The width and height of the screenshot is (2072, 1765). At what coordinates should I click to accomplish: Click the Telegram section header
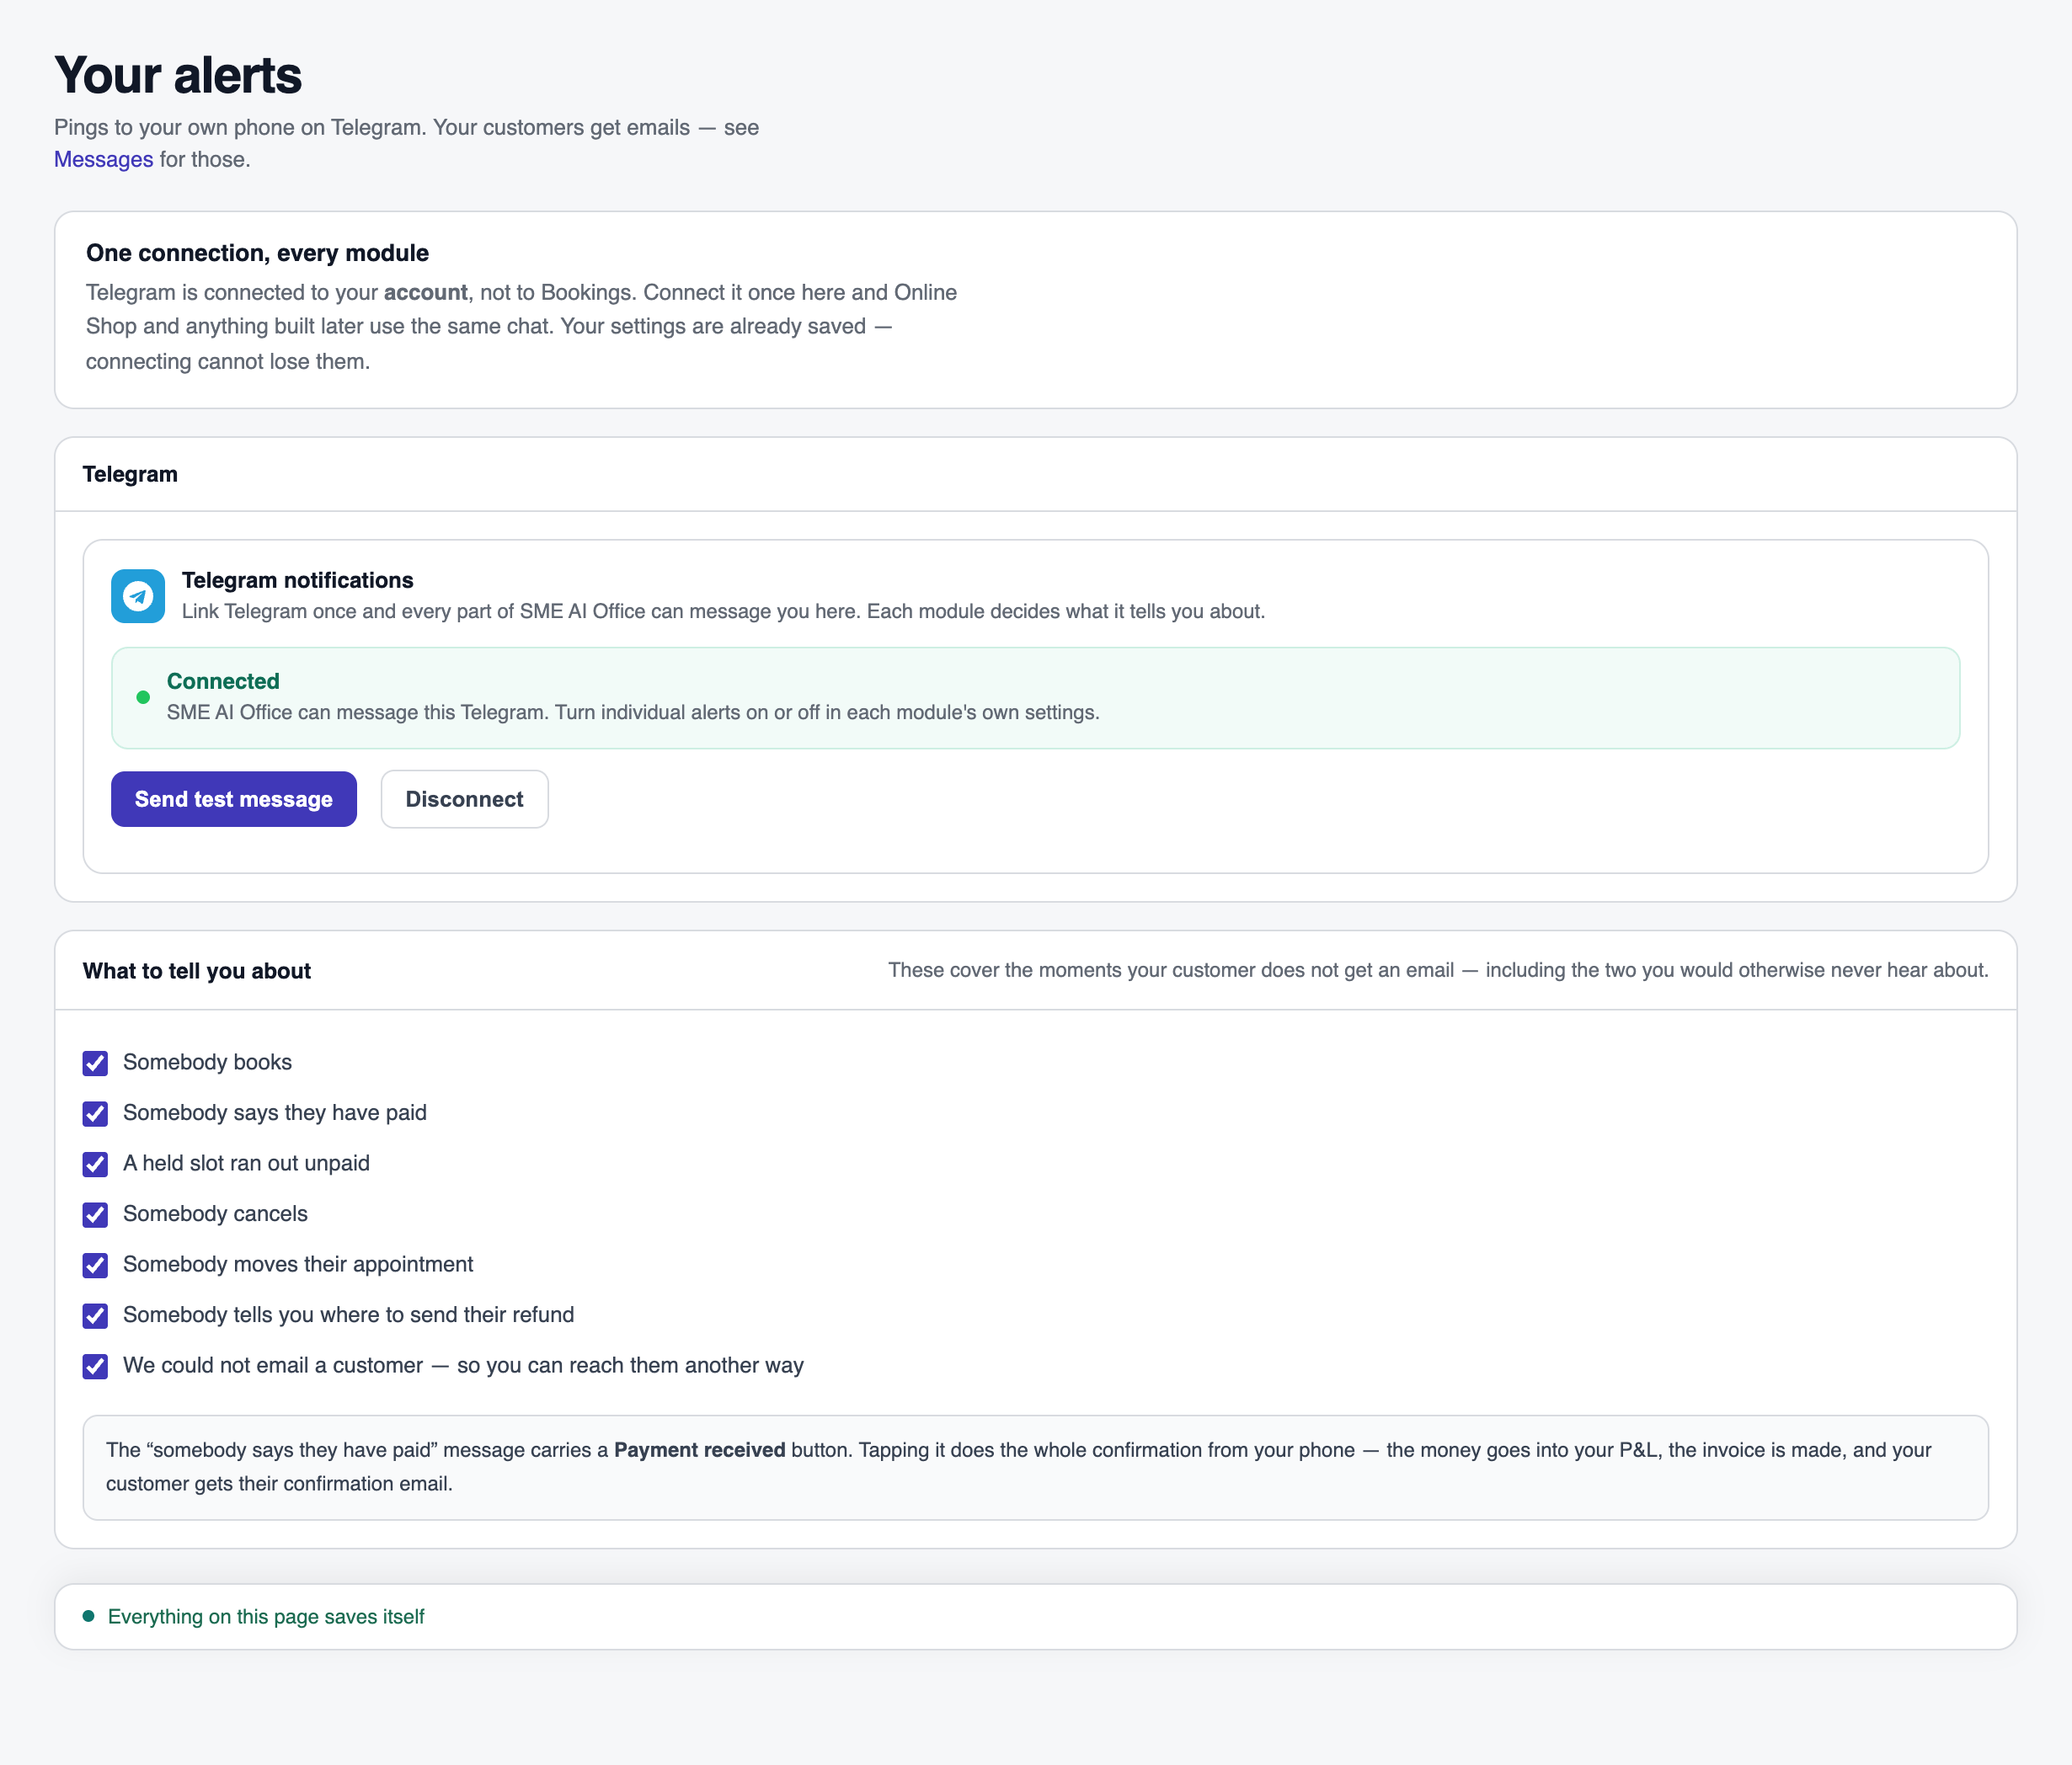[130, 474]
